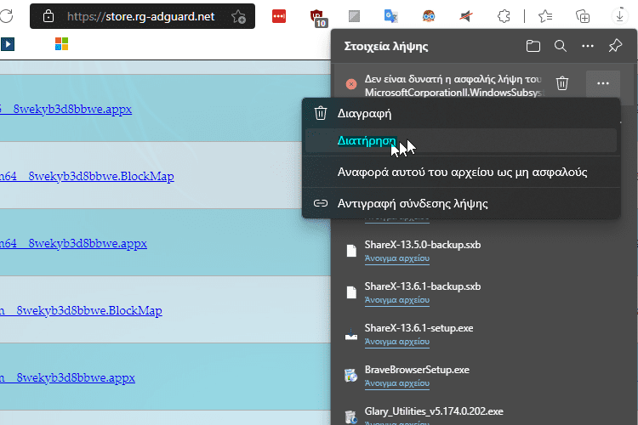Click add to favorites star in address bar
This screenshot has height=425, width=638.
point(238,16)
